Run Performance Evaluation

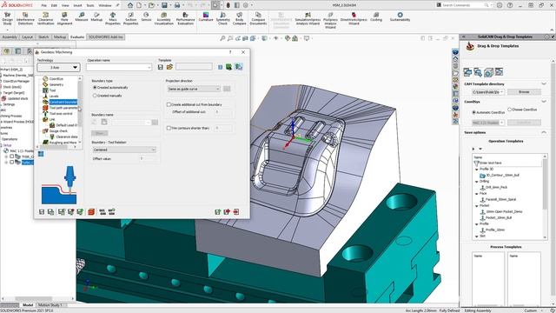(x=185, y=18)
